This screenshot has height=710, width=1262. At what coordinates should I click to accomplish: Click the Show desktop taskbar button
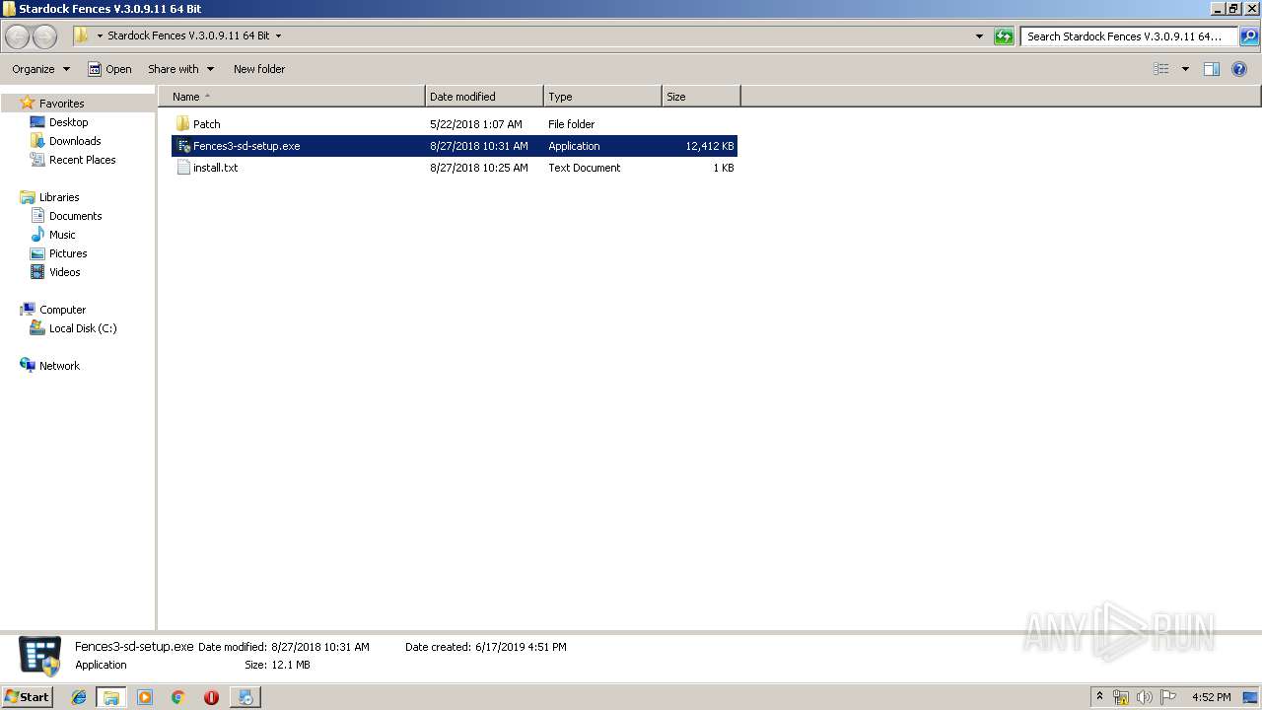[1250, 697]
